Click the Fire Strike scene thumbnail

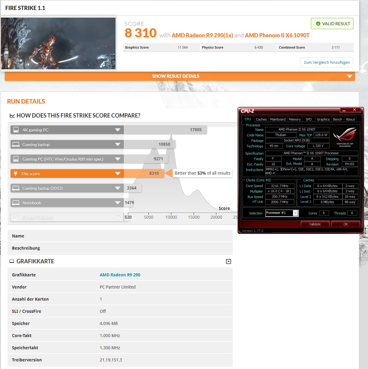click(x=58, y=43)
